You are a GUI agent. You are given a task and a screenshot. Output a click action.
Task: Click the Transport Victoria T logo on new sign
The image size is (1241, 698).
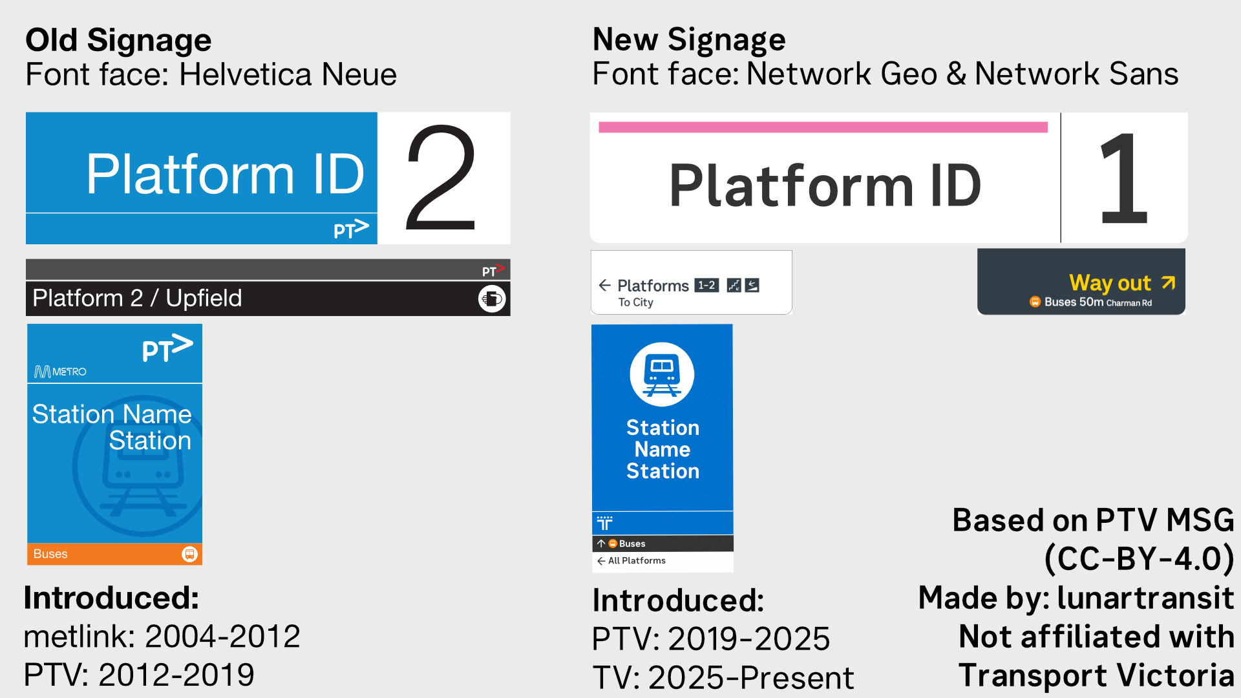tap(605, 523)
